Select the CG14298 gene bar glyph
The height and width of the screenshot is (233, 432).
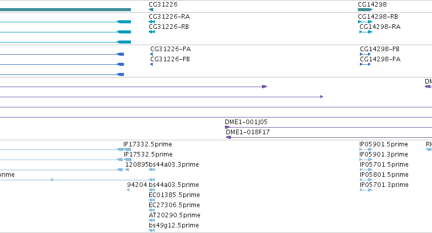(x=365, y=10)
